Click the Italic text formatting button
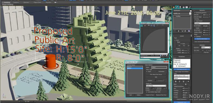Viewport: 213px width, 103px height. click(179, 82)
